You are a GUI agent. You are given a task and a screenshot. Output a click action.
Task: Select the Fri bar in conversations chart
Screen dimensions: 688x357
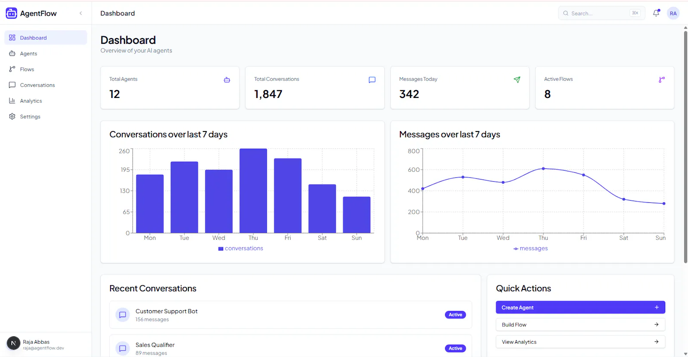(288, 195)
